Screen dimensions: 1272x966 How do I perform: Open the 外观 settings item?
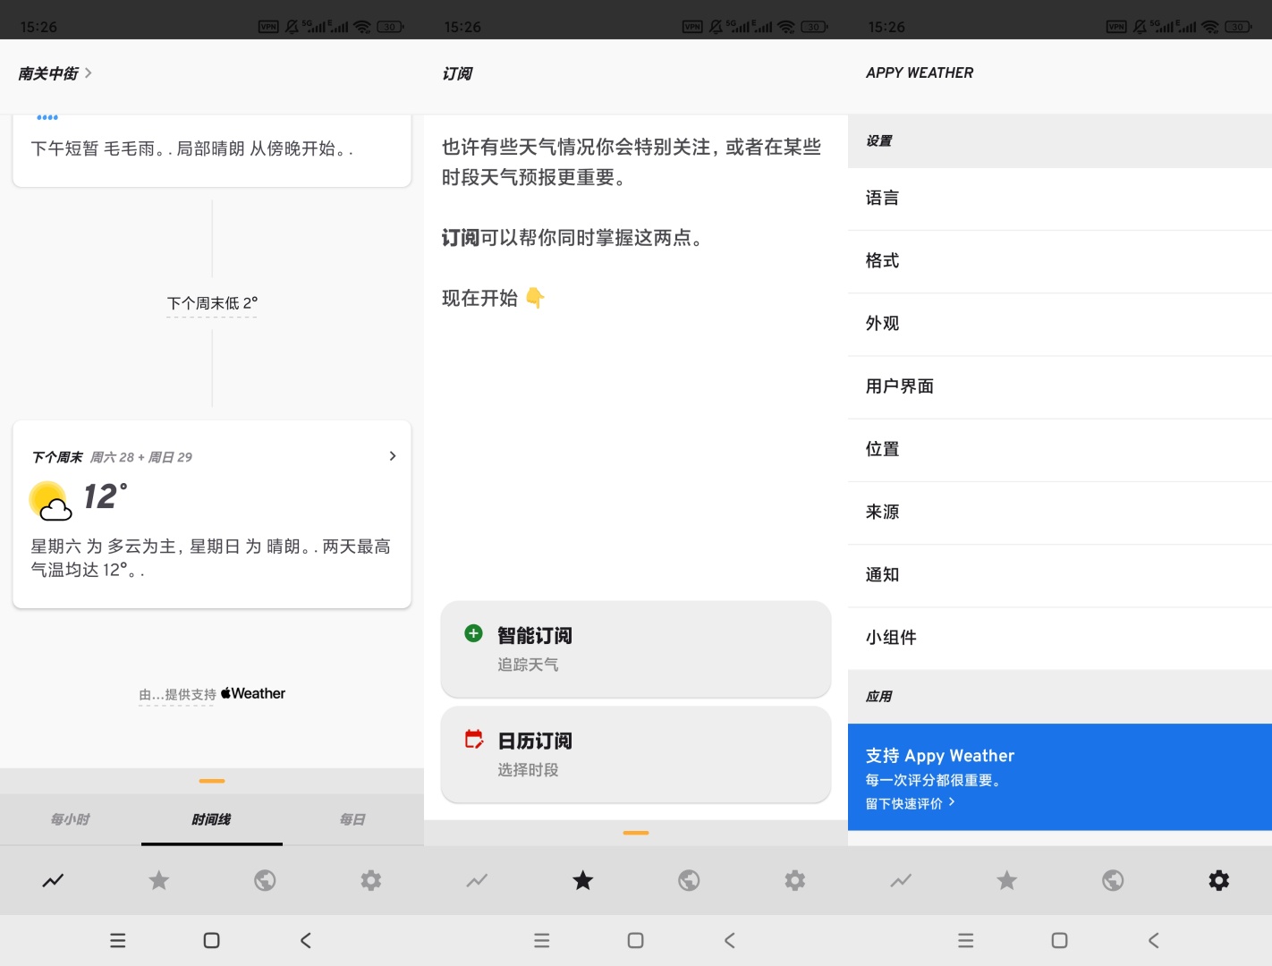click(1060, 324)
